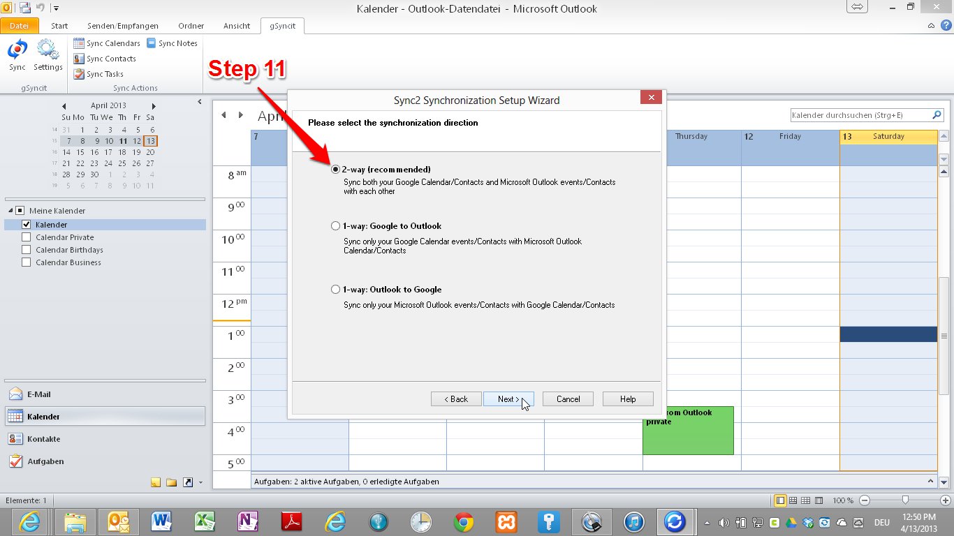Open Kontakte in navigation pane

[x=43, y=439]
